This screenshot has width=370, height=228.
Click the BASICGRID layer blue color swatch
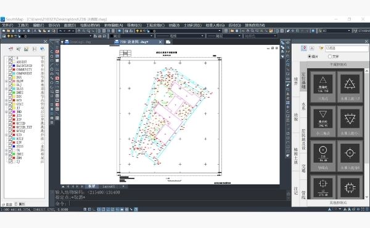[x=14, y=66]
